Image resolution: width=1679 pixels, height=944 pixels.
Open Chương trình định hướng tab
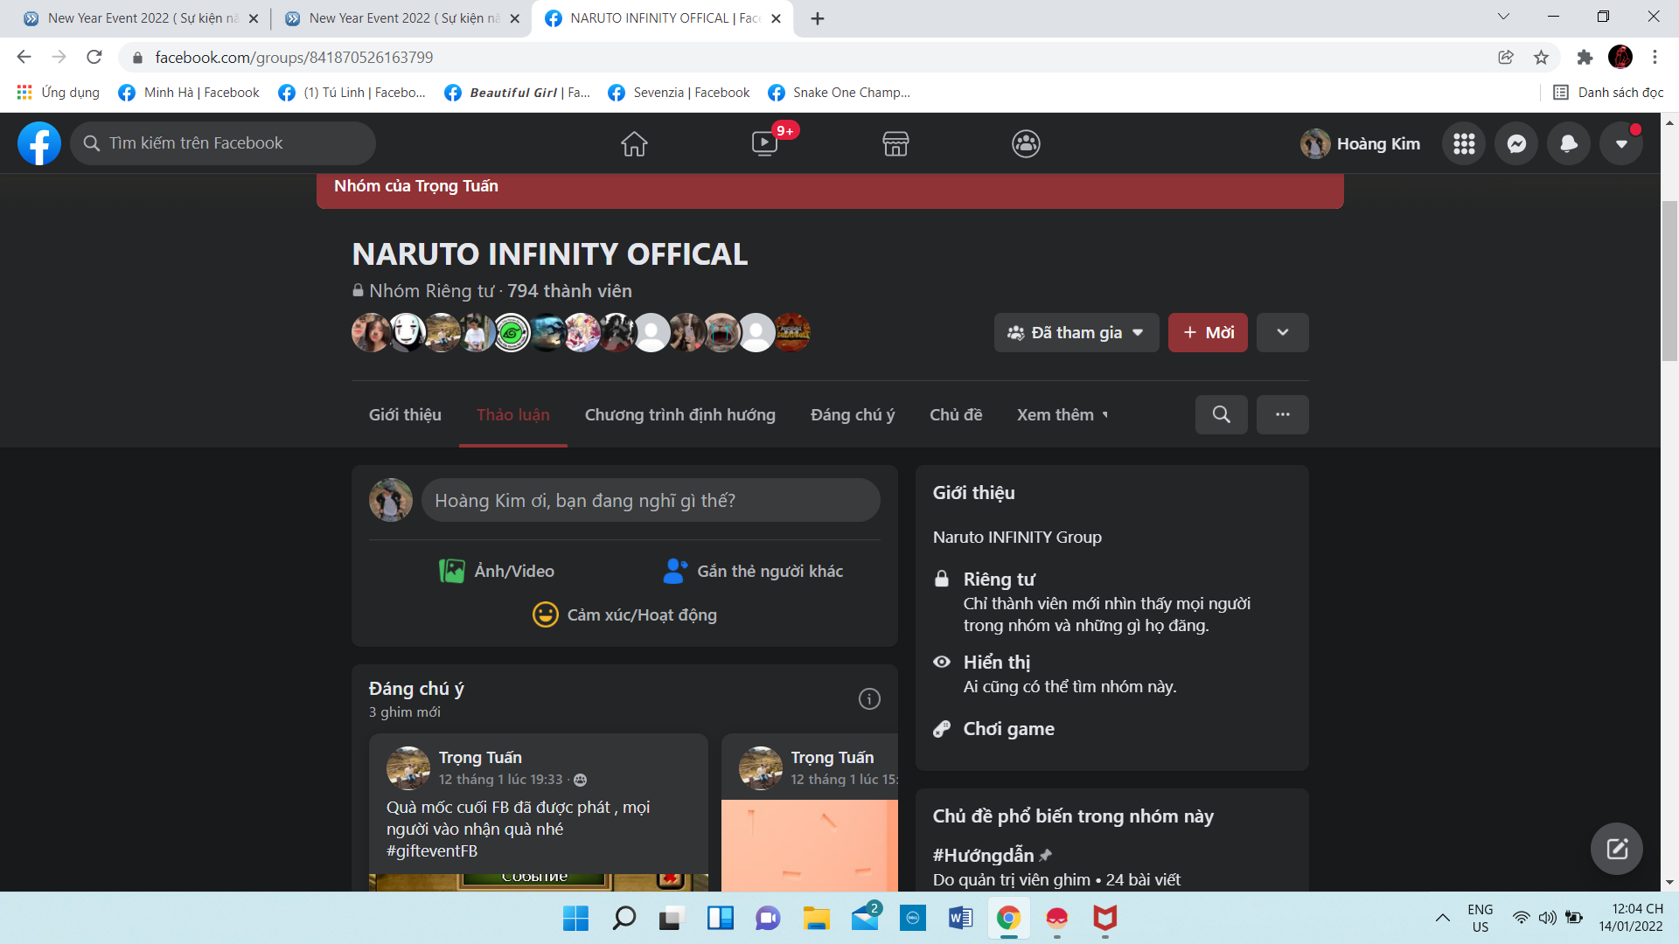point(679,414)
